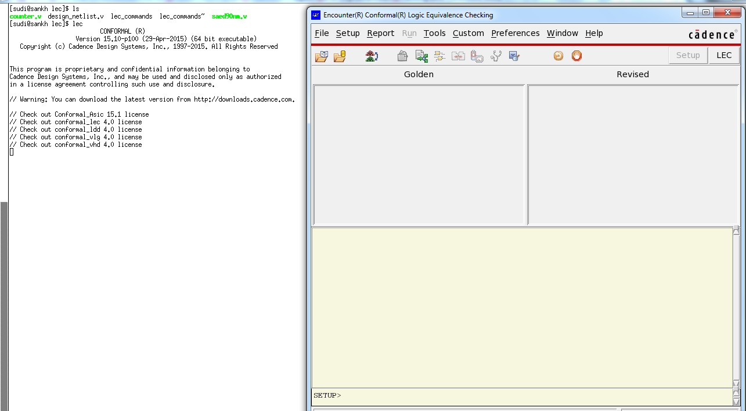Open the Help menu
746x411 pixels.
point(594,33)
